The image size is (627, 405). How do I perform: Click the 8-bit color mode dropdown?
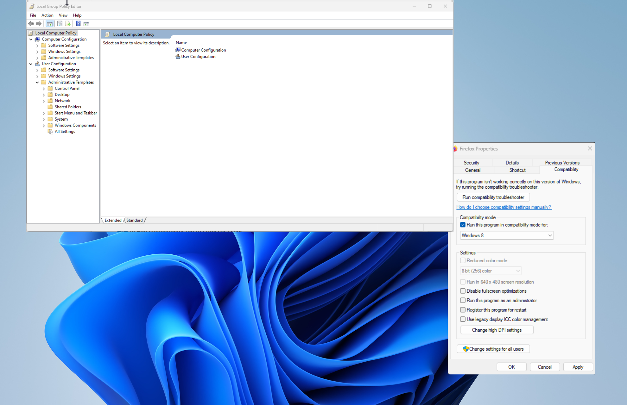tap(491, 271)
